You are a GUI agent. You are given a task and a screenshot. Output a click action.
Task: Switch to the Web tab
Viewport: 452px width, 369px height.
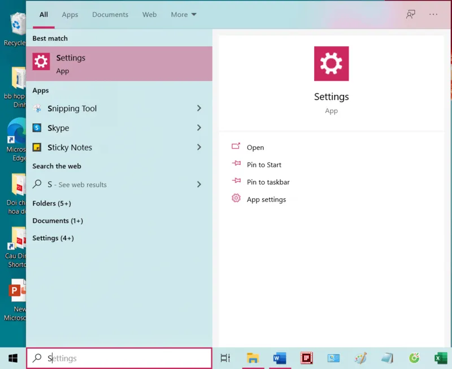[150, 15]
